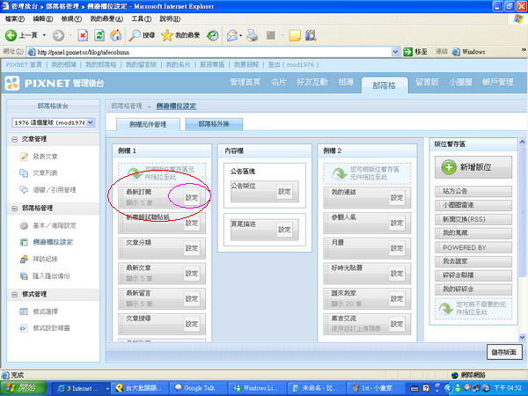The image size is (528, 396).
Task: Click the 文章列表 pages icon
Action: point(24,173)
